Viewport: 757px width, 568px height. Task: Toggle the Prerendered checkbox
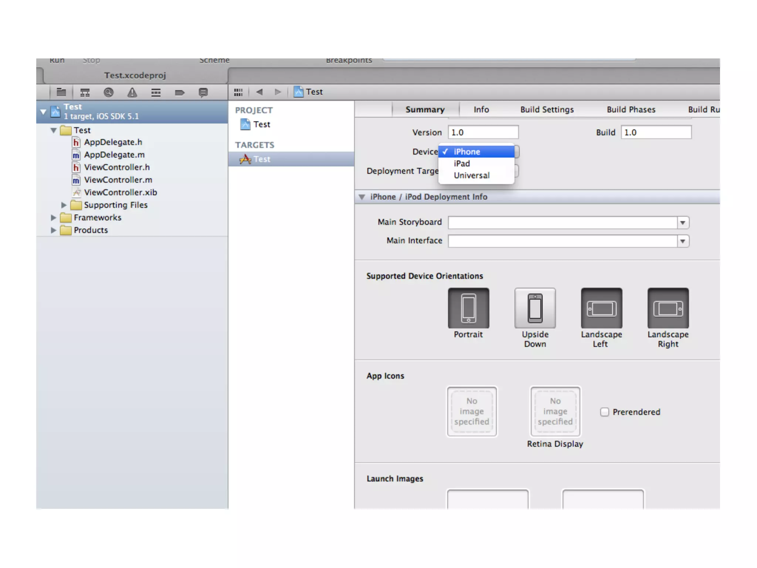click(604, 412)
